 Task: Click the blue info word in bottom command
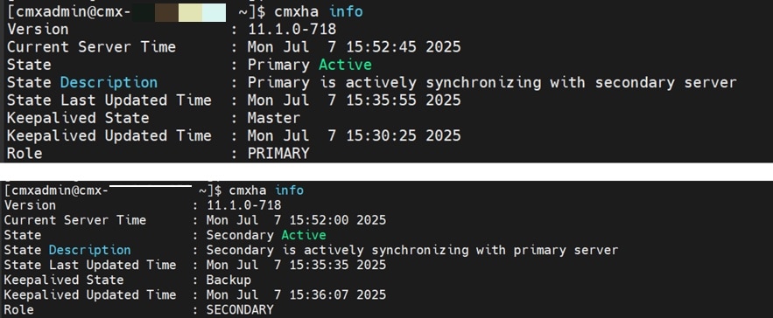pyautogui.click(x=290, y=190)
